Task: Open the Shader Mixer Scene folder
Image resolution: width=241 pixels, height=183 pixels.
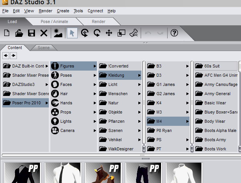Action: [25, 94]
